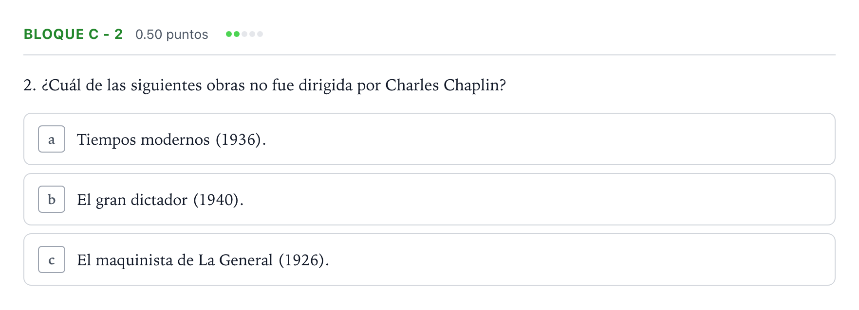Select the letter box for answer a
859x310 pixels.
52,139
